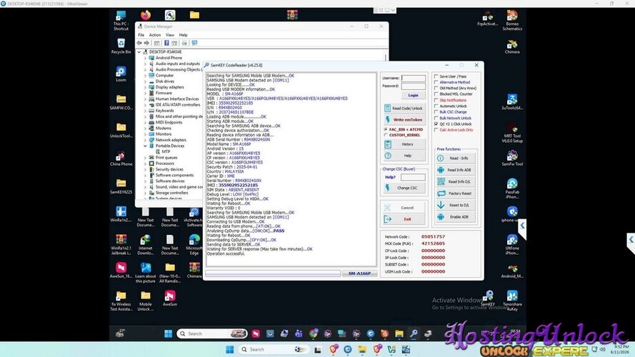Click Read Info ADB button

pyautogui.click(x=455, y=170)
